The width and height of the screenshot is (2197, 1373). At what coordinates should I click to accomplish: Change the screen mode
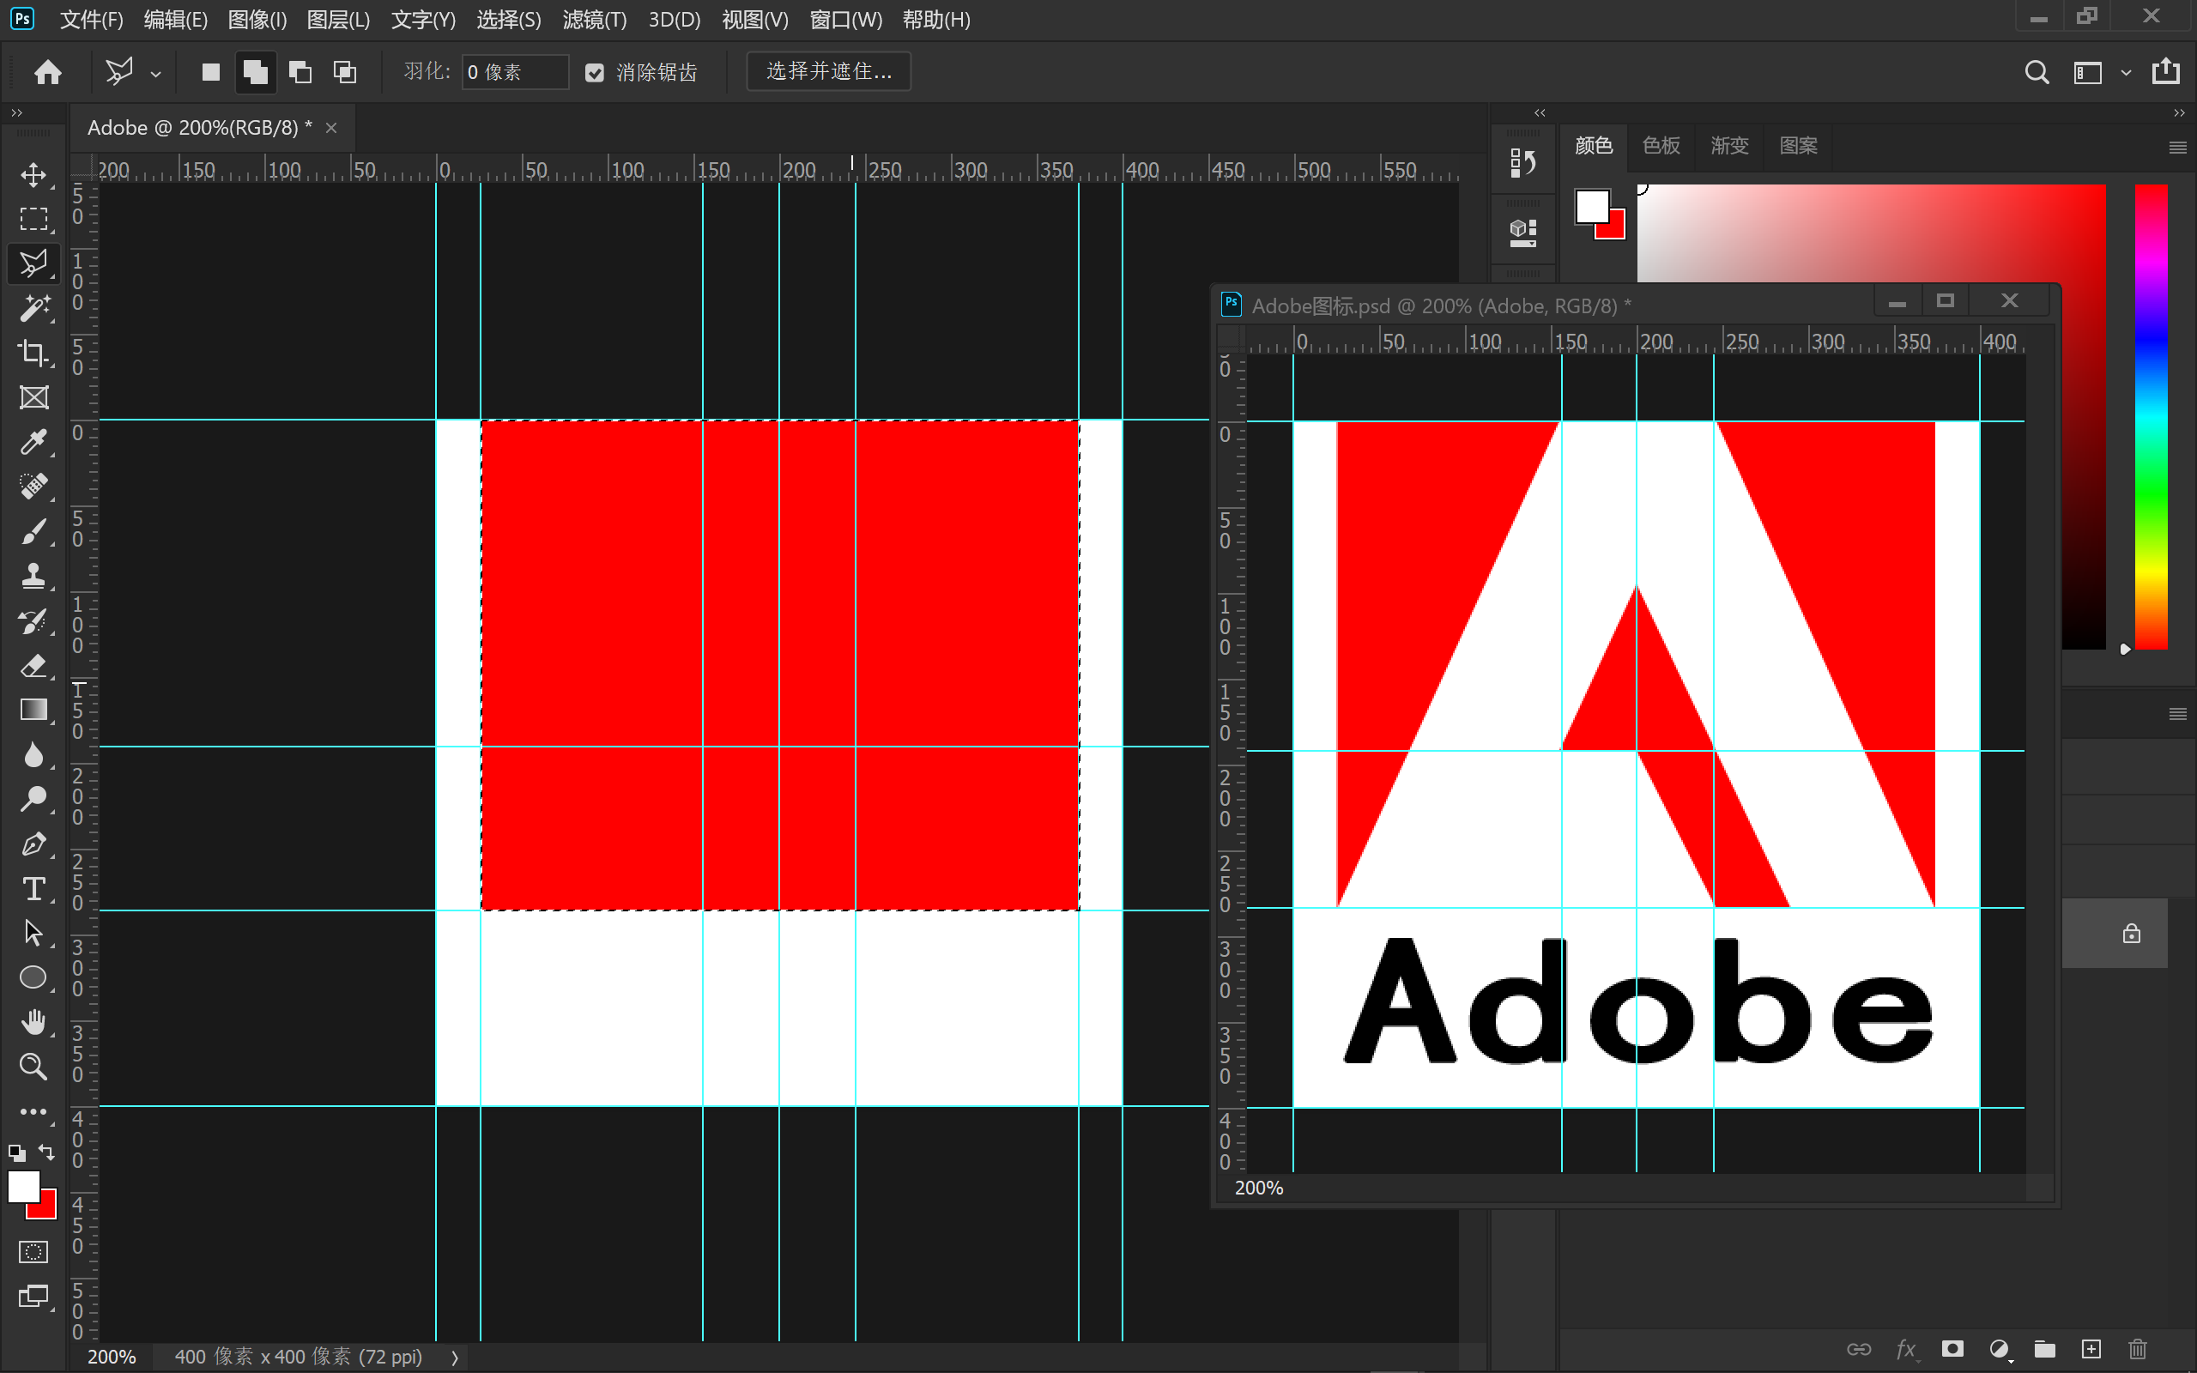point(33,1297)
